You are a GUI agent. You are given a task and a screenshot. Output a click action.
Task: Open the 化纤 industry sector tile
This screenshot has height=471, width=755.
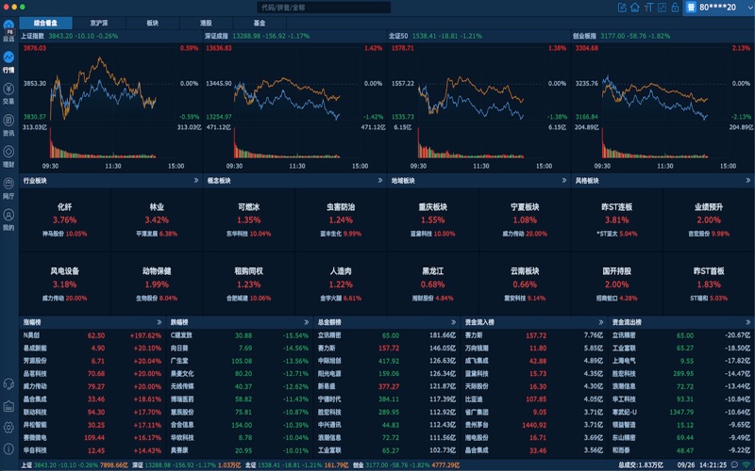64,219
